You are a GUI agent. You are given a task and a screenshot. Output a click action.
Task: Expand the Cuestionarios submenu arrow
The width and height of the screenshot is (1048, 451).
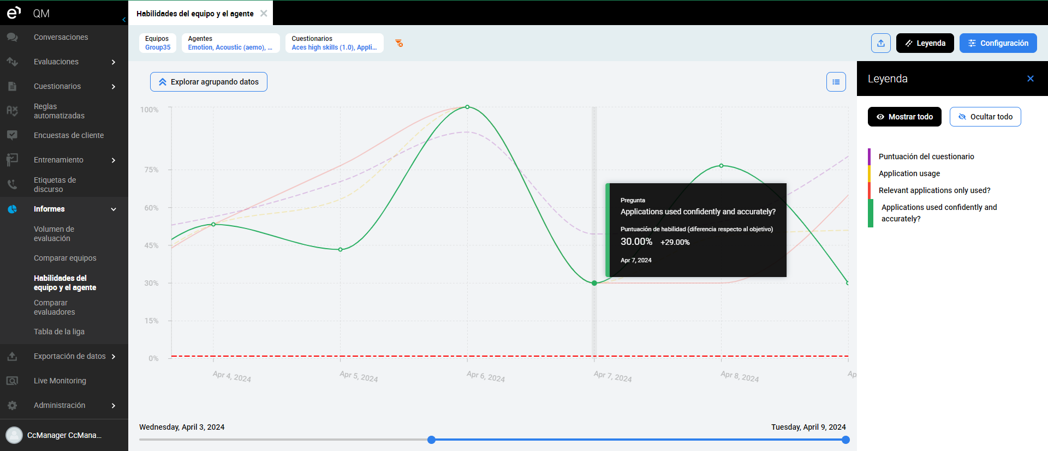(114, 87)
